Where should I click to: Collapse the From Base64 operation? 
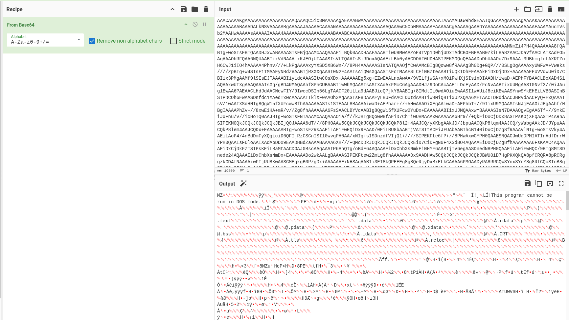(x=186, y=24)
